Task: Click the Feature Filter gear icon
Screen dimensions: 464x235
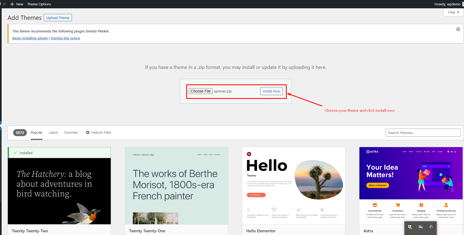Action: pyautogui.click(x=88, y=133)
